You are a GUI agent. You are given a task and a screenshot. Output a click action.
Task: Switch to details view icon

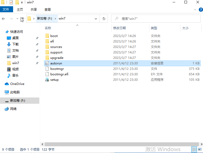click(194, 149)
